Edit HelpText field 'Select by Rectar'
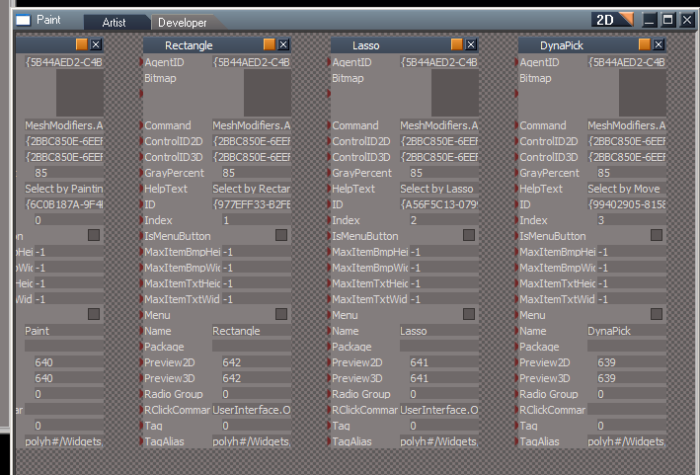The image size is (700, 475). (252, 189)
